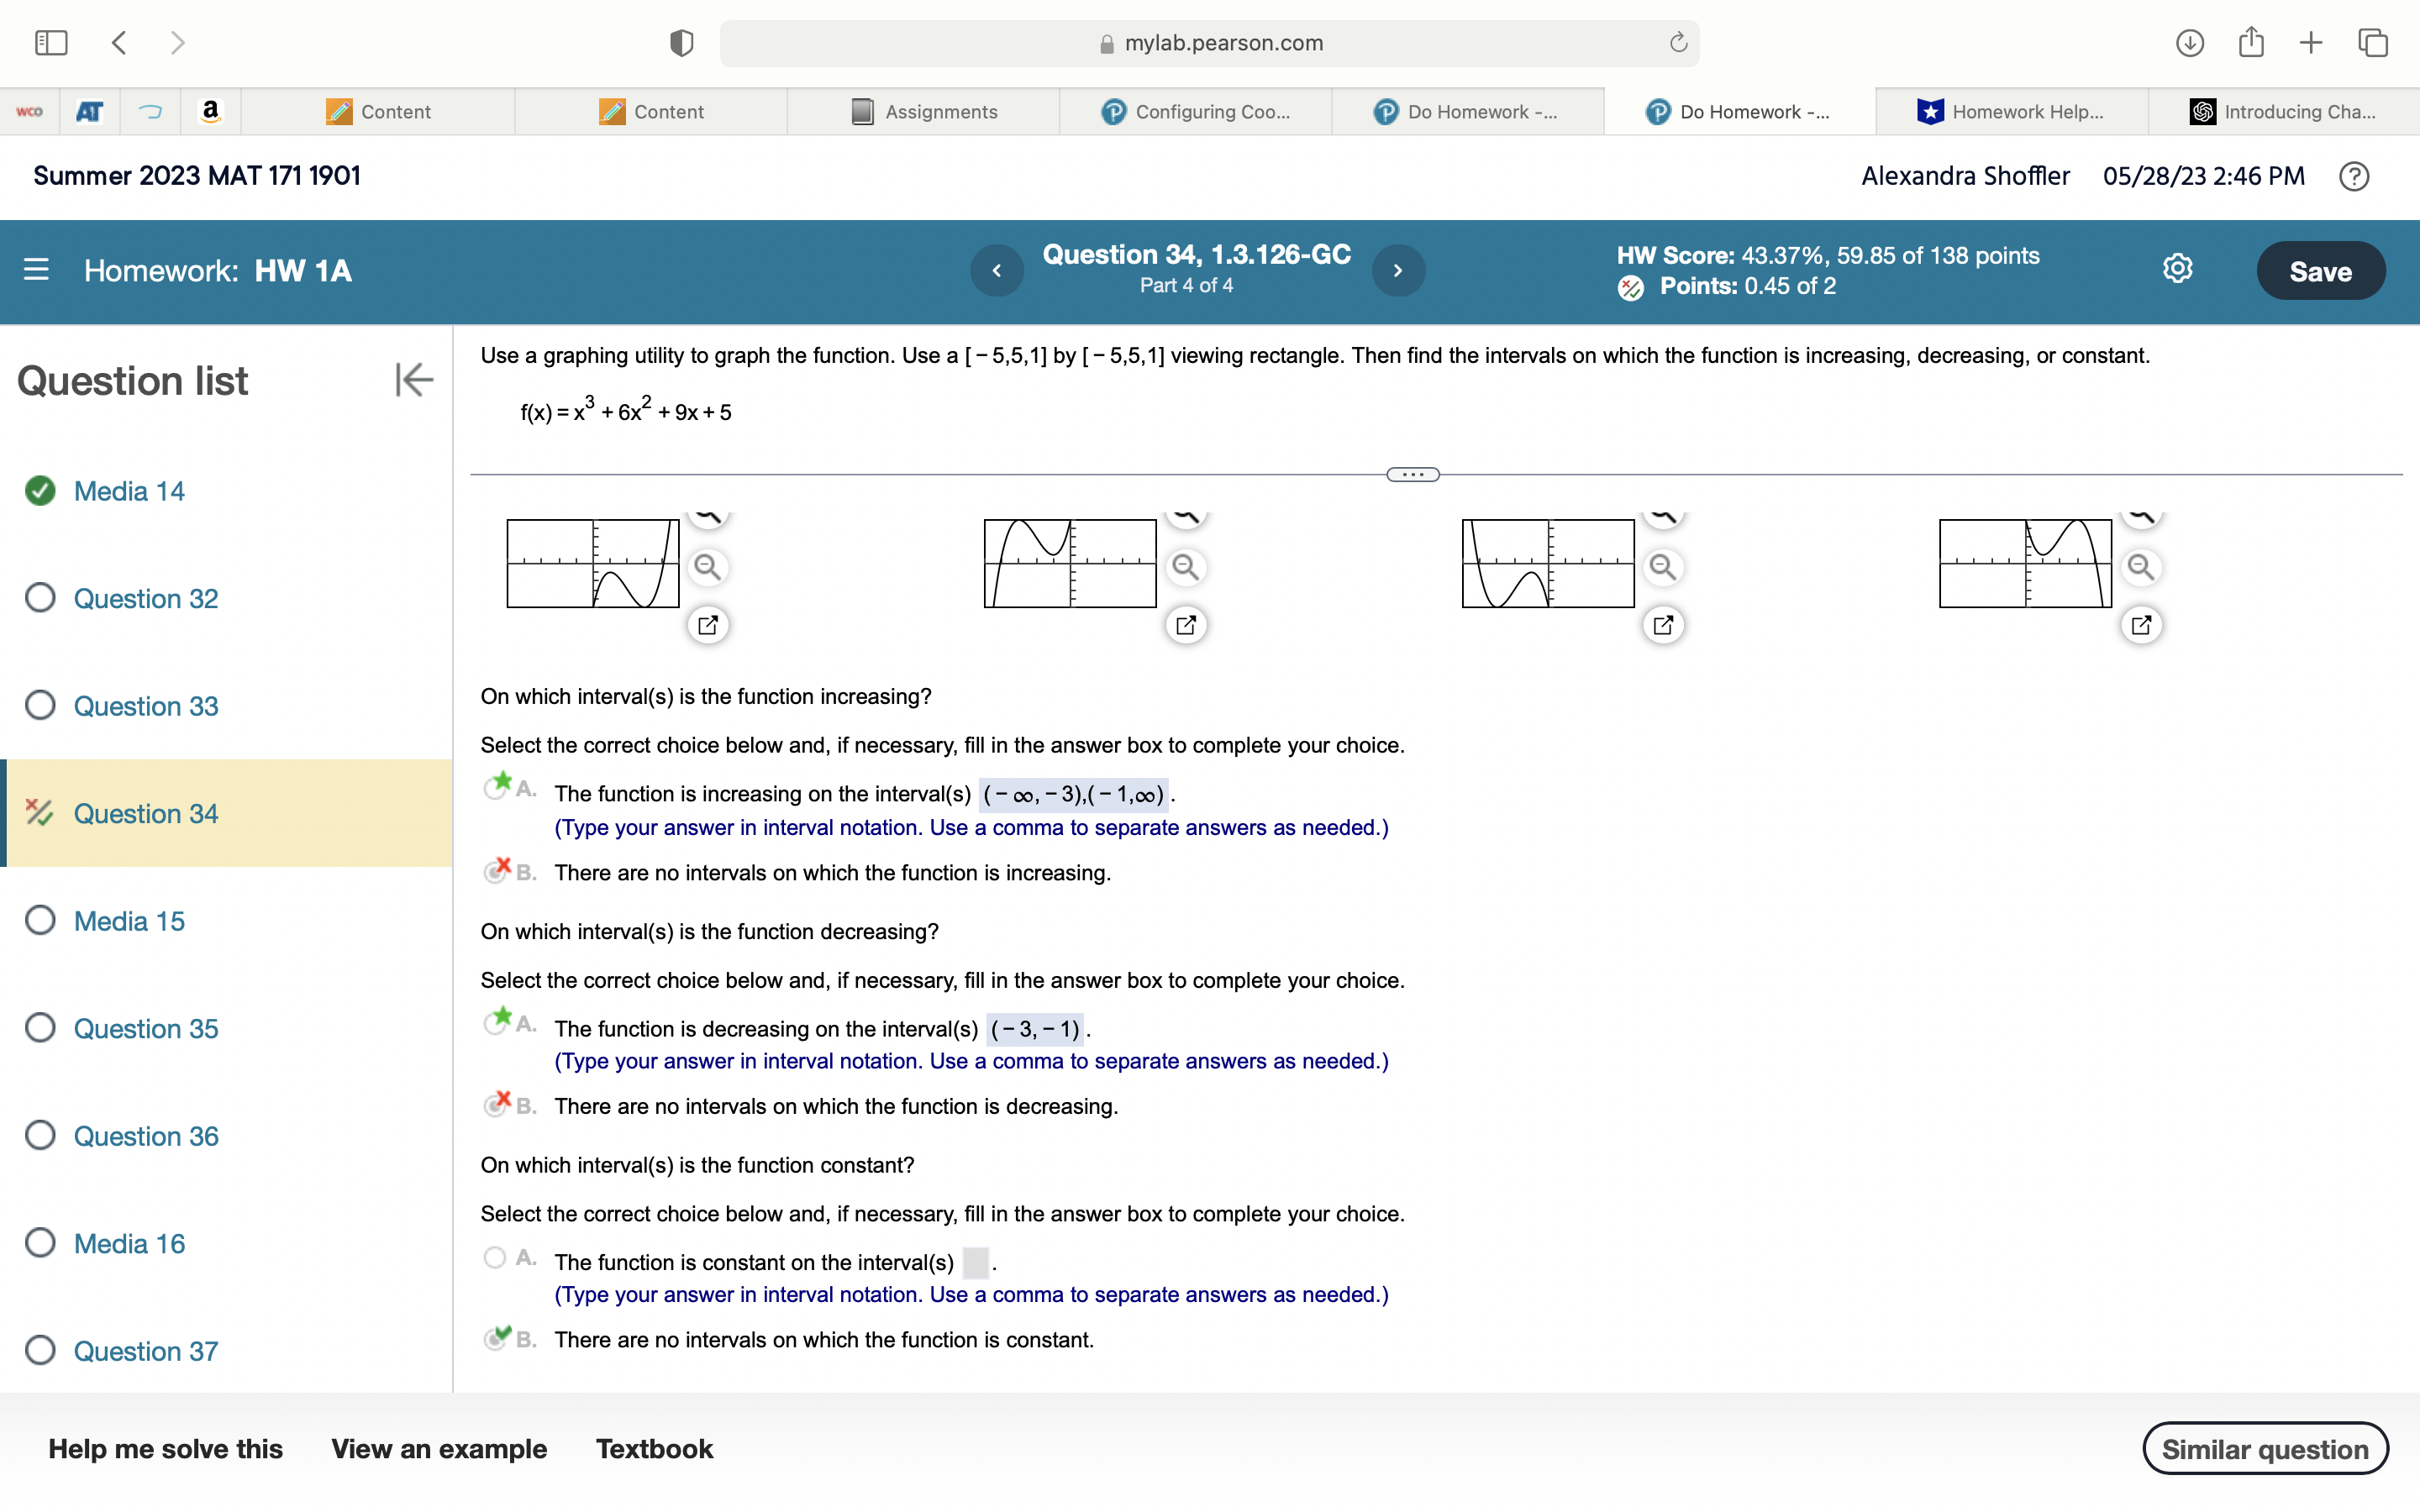This screenshot has width=2420, height=1512.
Task: Select option A for constant intervals
Action: [495, 1257]
